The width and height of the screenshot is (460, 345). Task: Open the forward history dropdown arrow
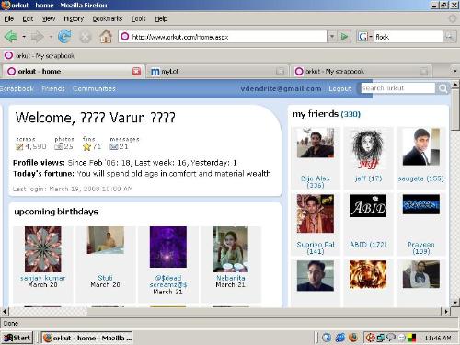click(x=51, y=37)
